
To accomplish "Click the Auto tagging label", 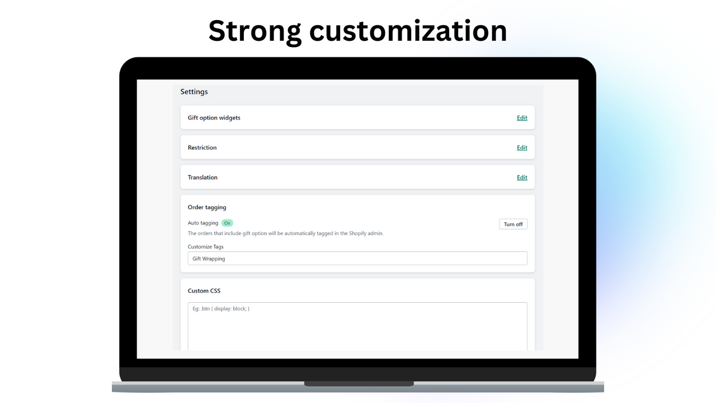I will point(203,223).
